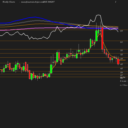
Task: Click the last red candlestick on the chart
Action: (118, 61)
